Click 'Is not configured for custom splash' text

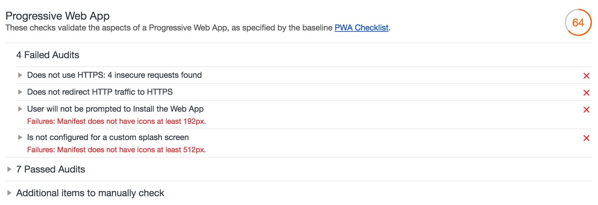tap(108, 137)
